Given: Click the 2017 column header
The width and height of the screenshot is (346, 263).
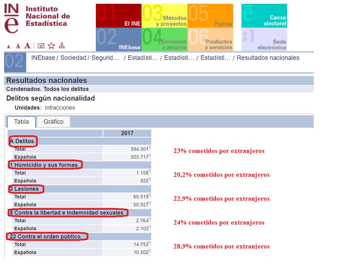Looking at the screenshot, I should pyautogui.click(x=127, y=133).
